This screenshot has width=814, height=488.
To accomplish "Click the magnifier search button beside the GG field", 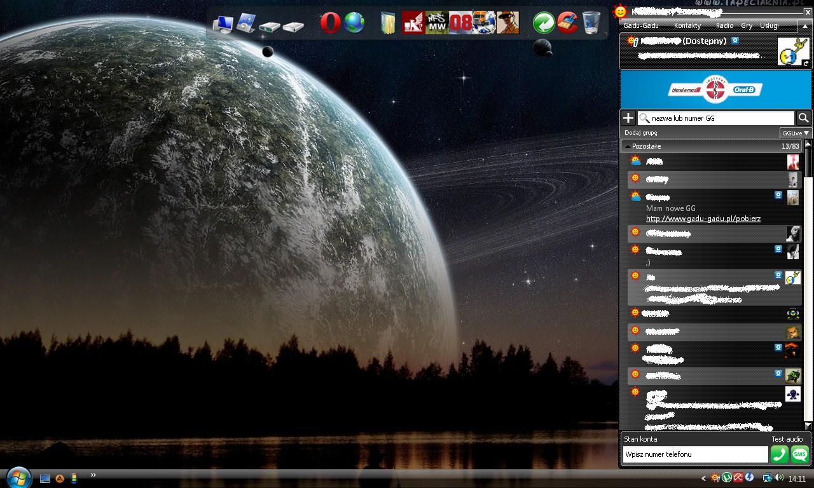I will [803, 118].
